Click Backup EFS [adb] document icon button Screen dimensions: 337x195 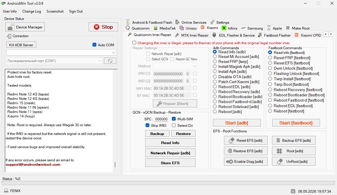click(294, 140)
